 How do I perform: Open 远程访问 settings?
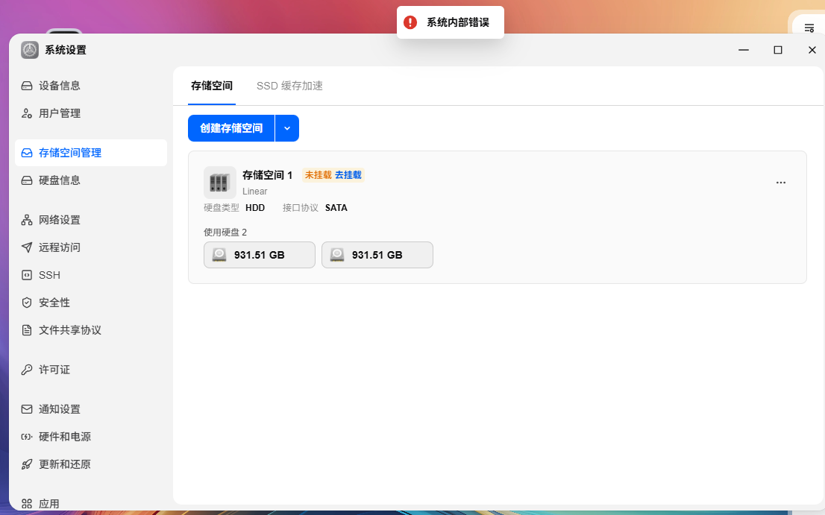tap(90, 247)
